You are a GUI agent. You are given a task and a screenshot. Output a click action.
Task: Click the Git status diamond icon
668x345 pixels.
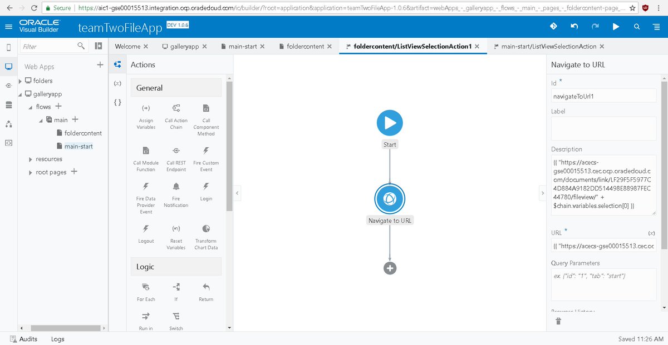click(553, 26)
